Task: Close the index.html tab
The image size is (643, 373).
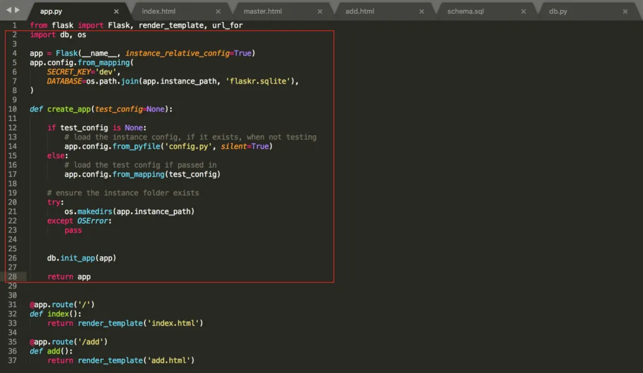Action: 218,11
